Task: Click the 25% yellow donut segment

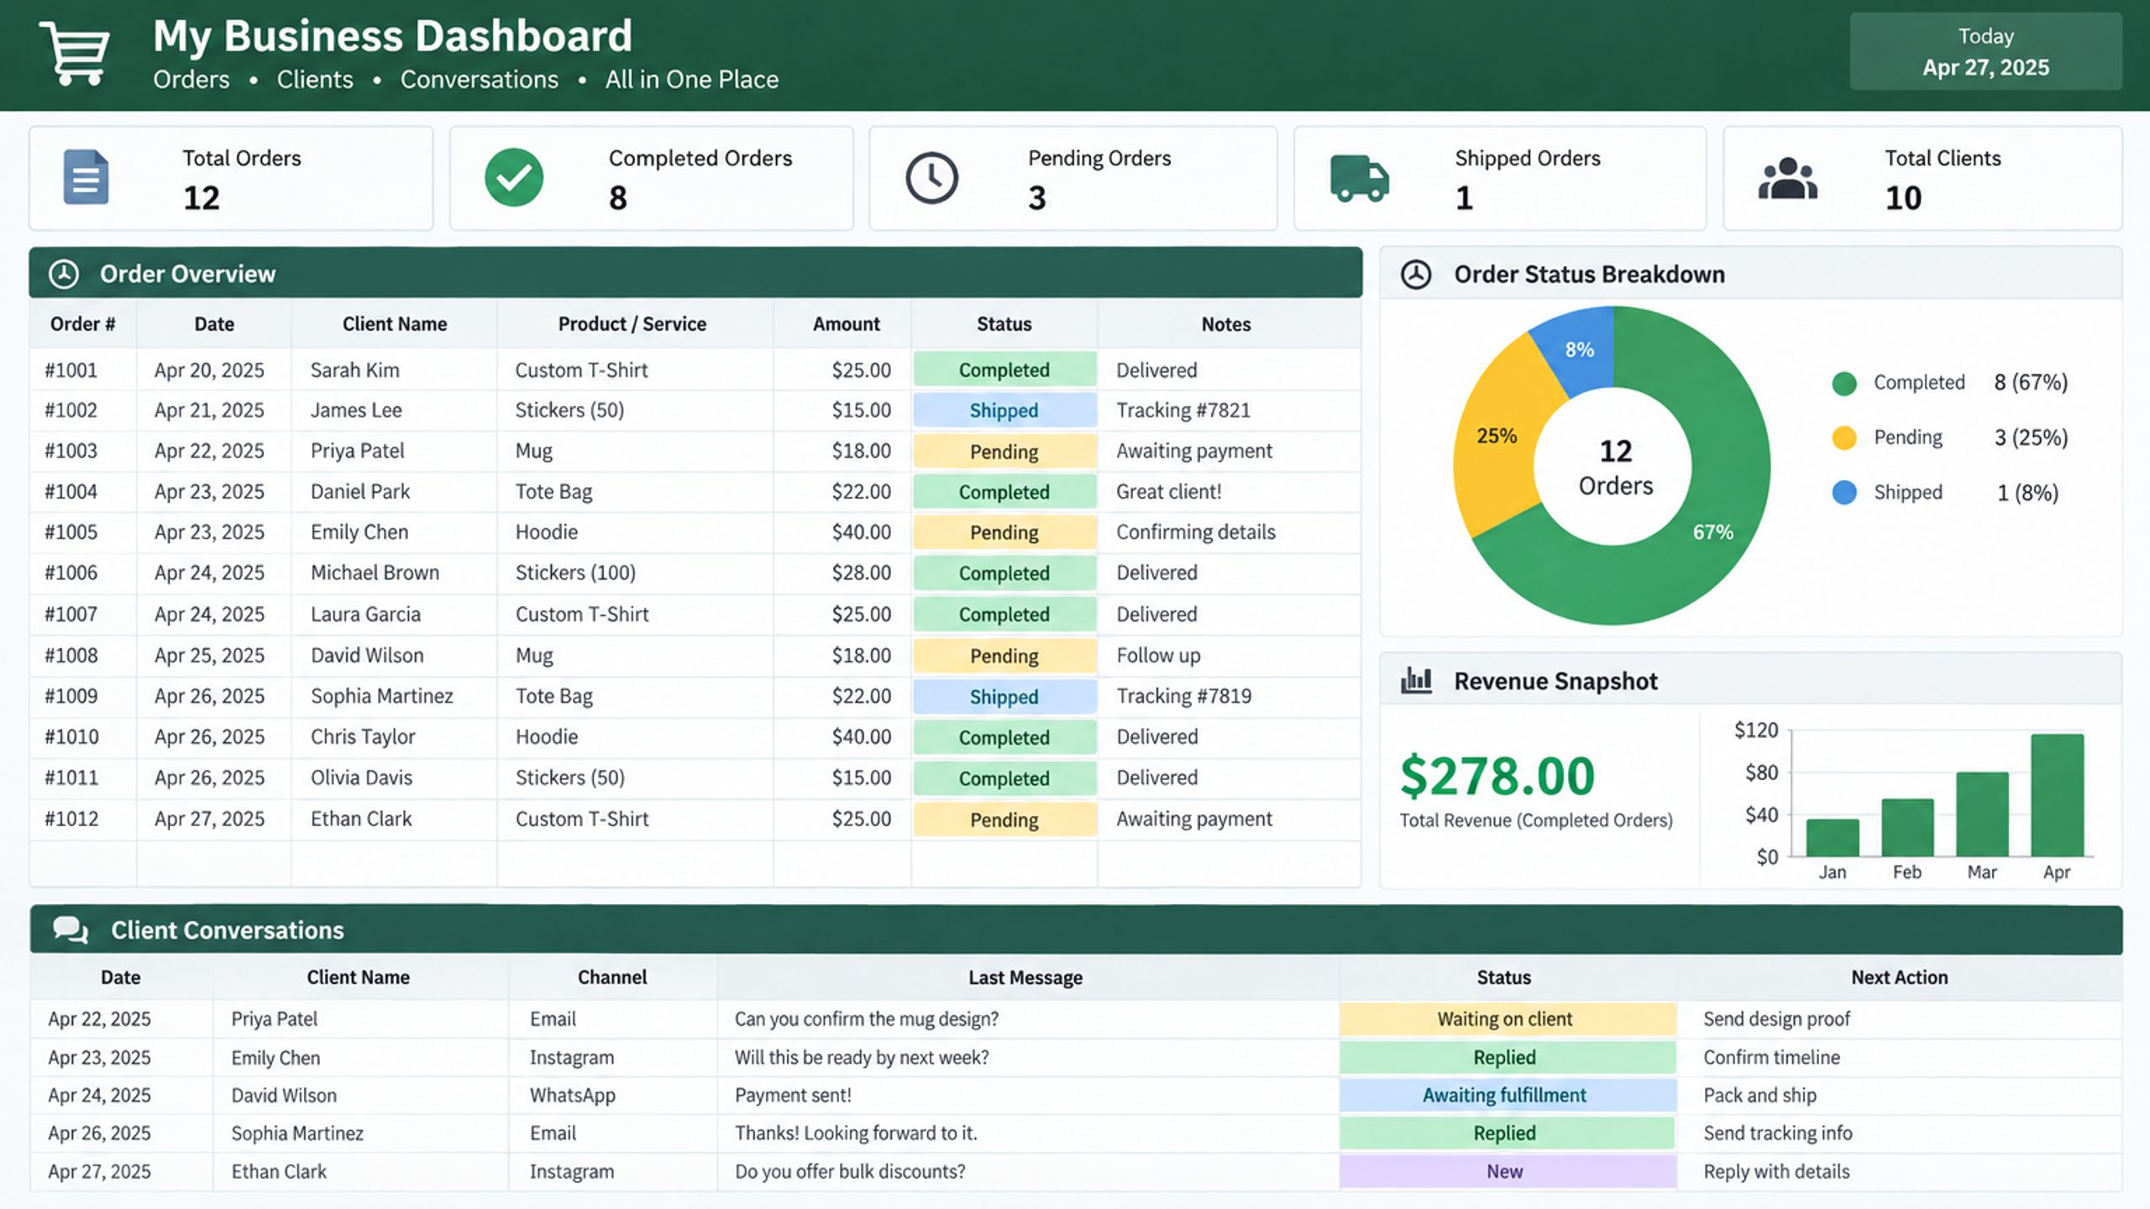Action: (1499, 437)
